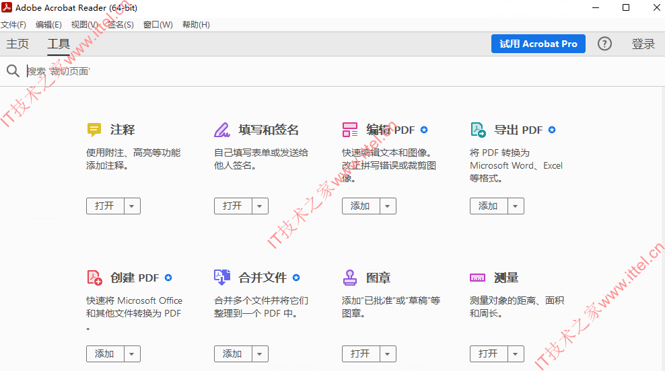Click description 合并多个文件并将它们整理到一个 PDF 中
The height and width of the screenshot is (371, 665).
click(261, 306)
